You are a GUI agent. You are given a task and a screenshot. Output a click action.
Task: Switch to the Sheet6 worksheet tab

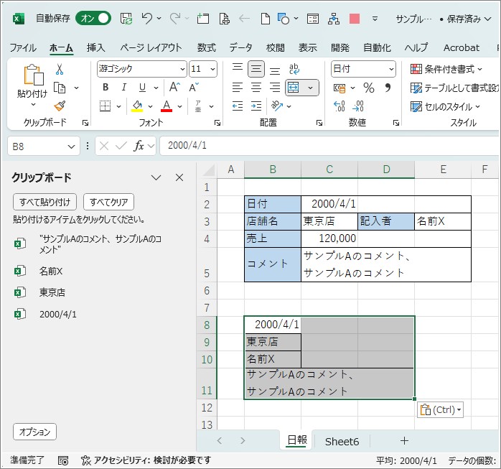[x=342, y=442]
